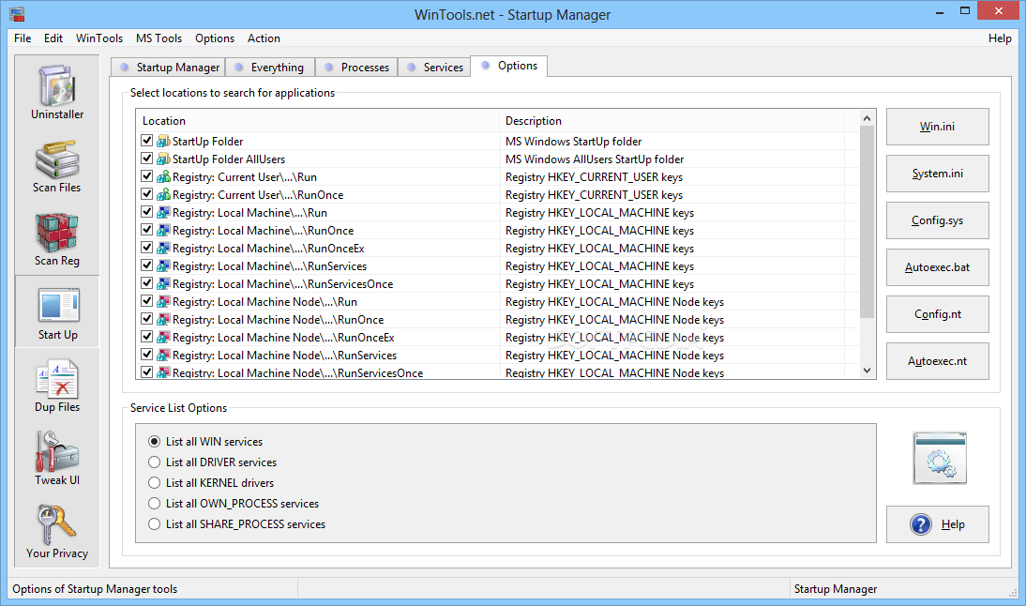
Task: Open the Scan Reg tool
Action: tap(57, 239)
